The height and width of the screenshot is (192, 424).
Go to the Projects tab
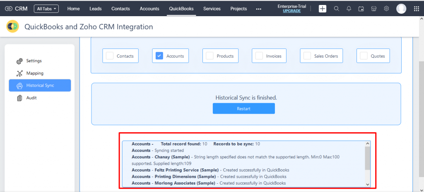[x=238, y=9]
